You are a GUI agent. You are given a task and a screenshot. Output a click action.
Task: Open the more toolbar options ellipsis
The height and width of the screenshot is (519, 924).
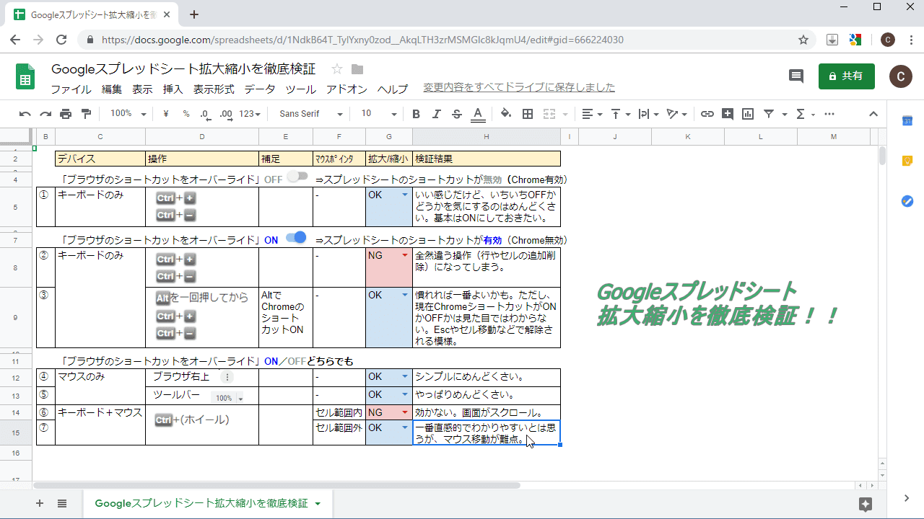pyautogui.click(x=829, y=114)
